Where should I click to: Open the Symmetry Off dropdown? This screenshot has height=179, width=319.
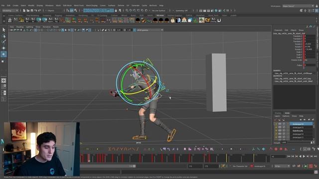[182, 10]
